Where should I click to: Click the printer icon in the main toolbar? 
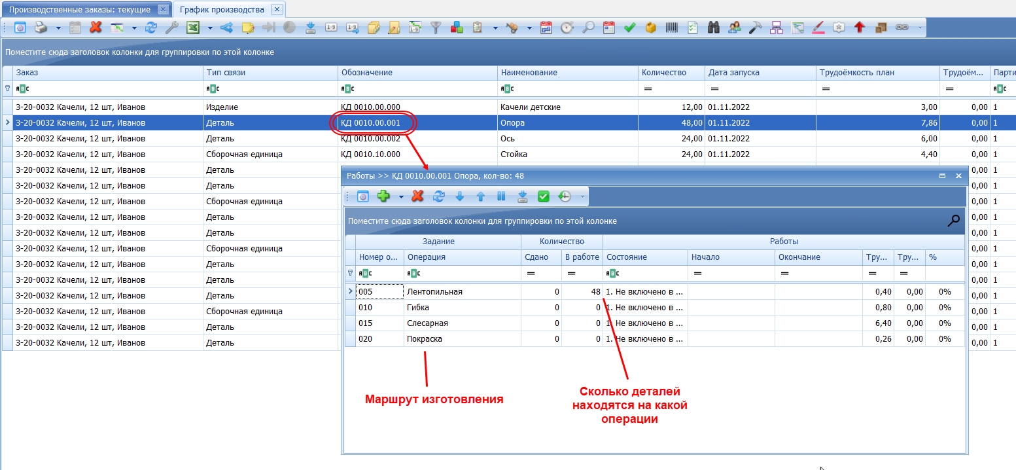[41, 27]
